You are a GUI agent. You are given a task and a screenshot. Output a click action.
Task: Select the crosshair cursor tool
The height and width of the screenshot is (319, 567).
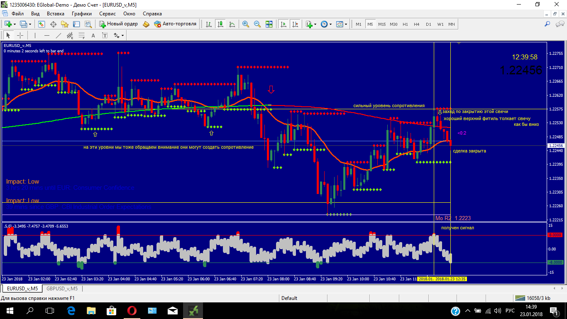(x=20, y=35)
